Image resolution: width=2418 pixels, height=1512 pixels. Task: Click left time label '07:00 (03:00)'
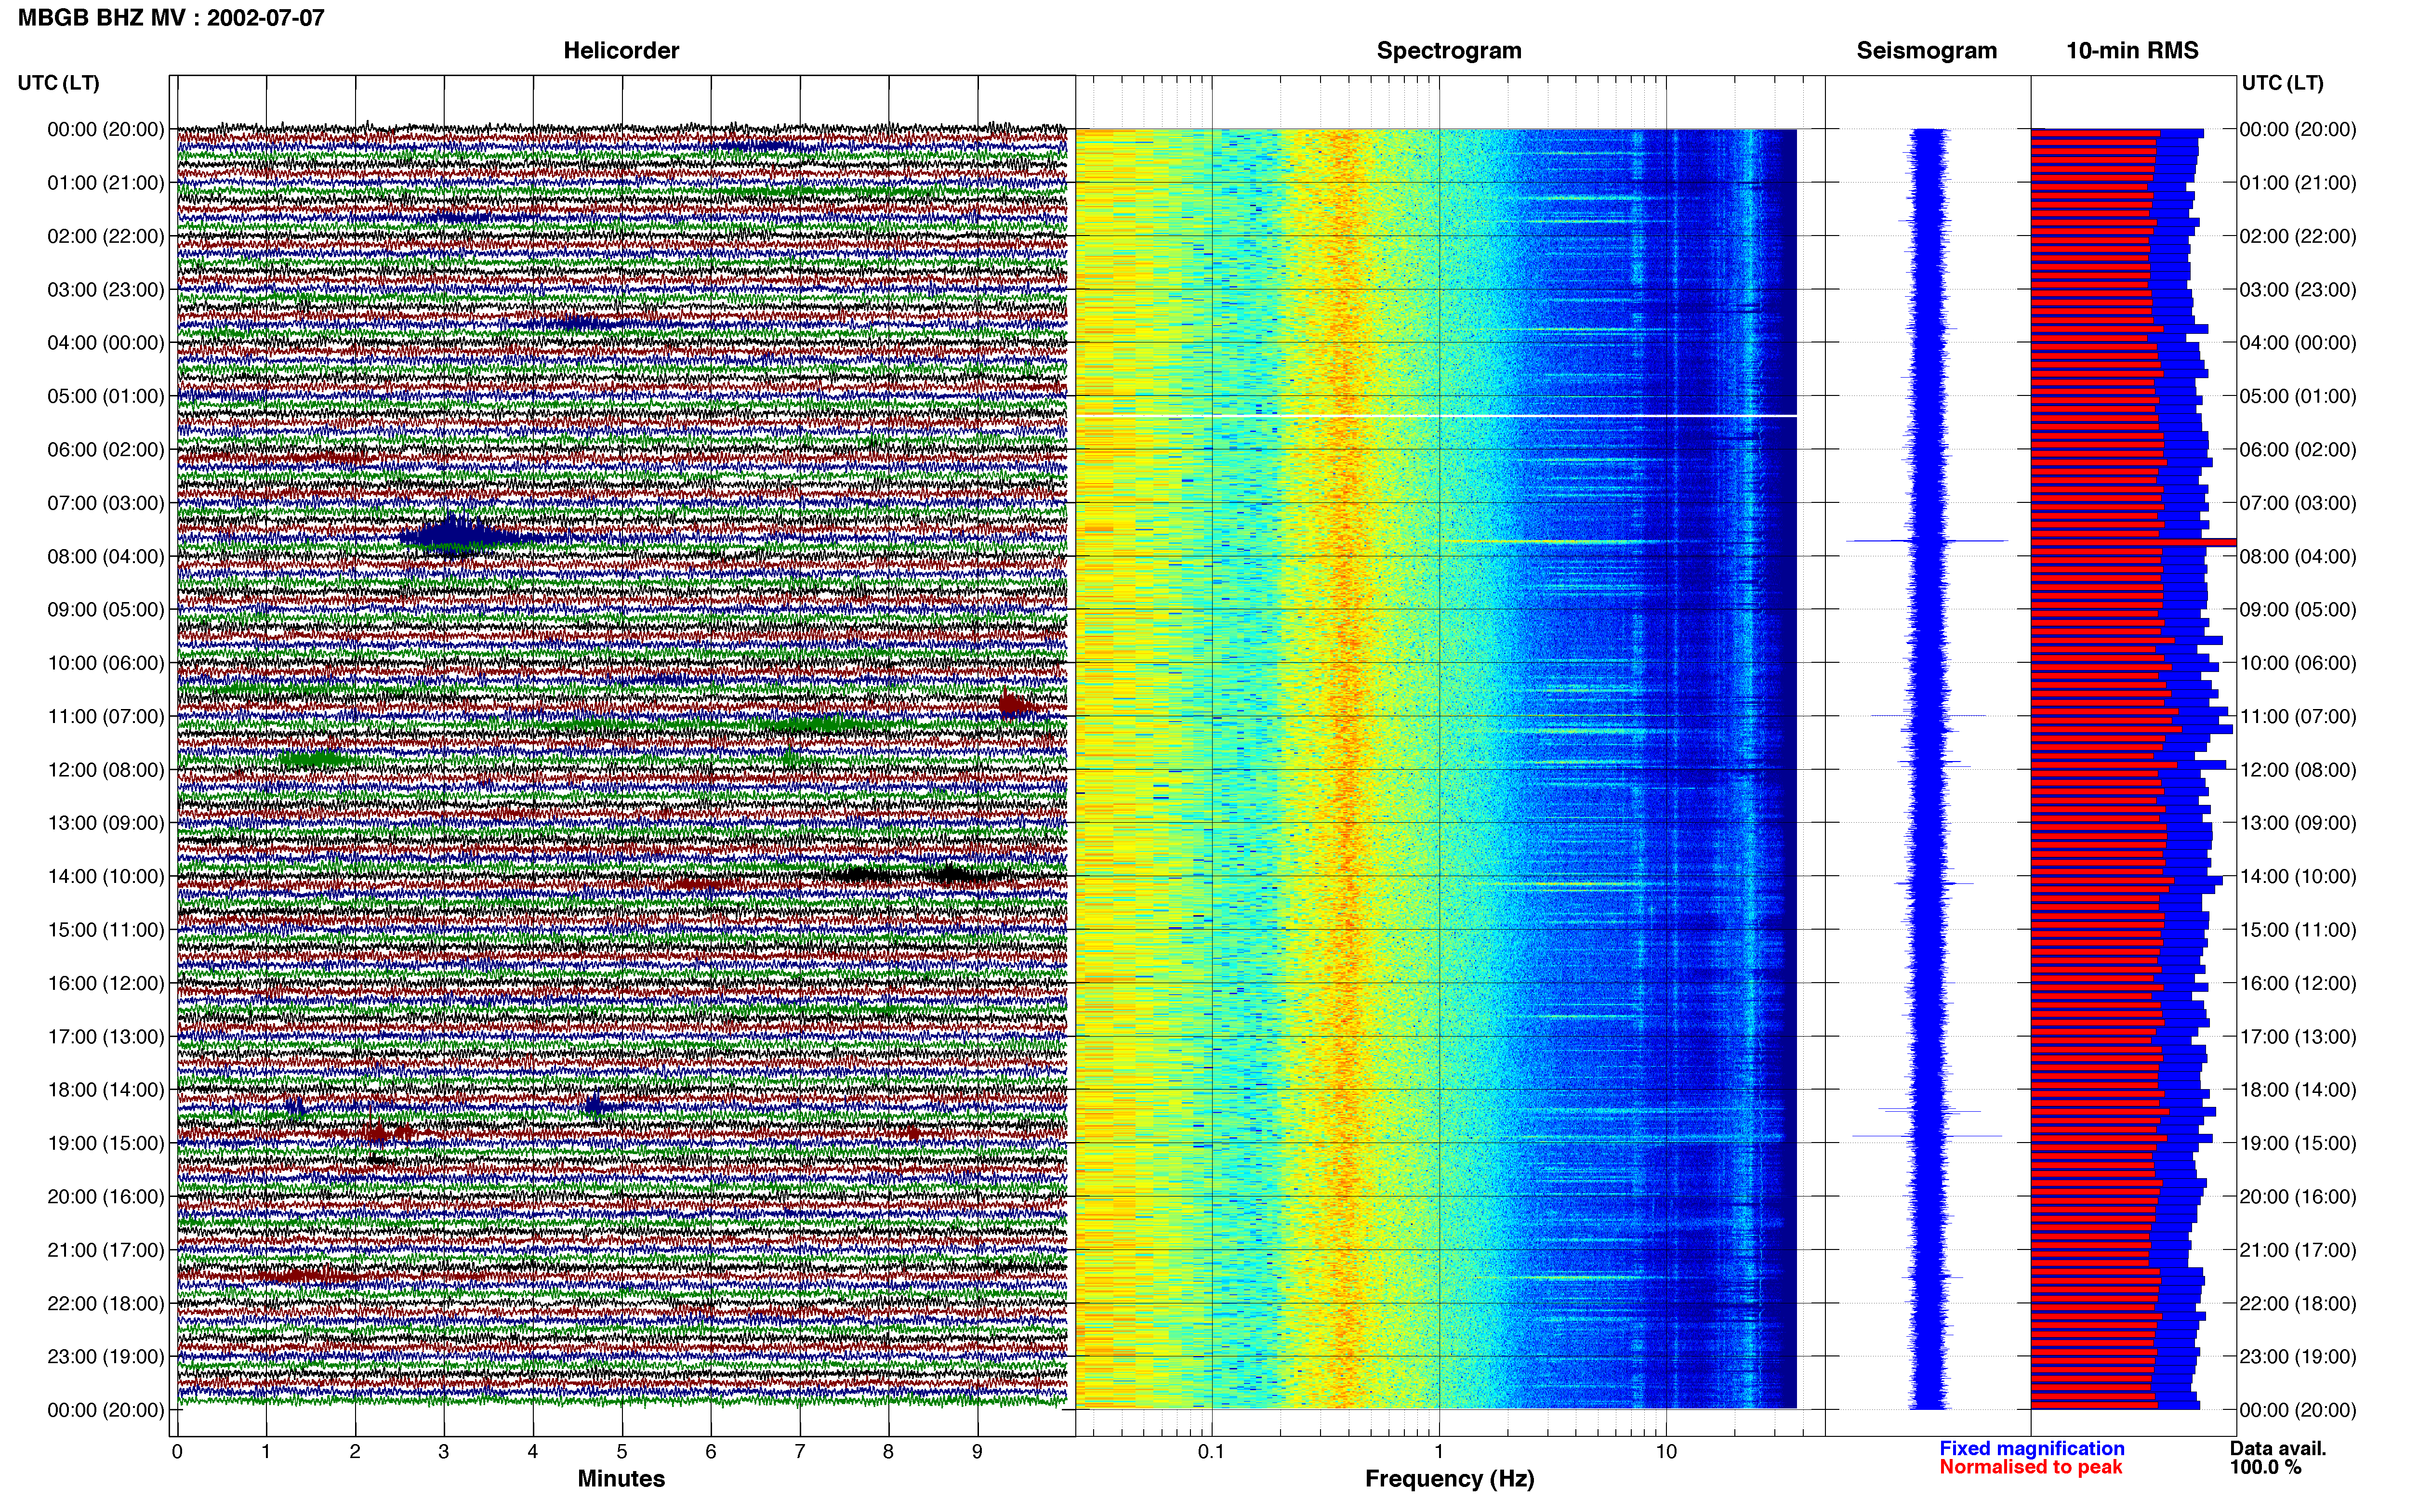coord(106,503)
